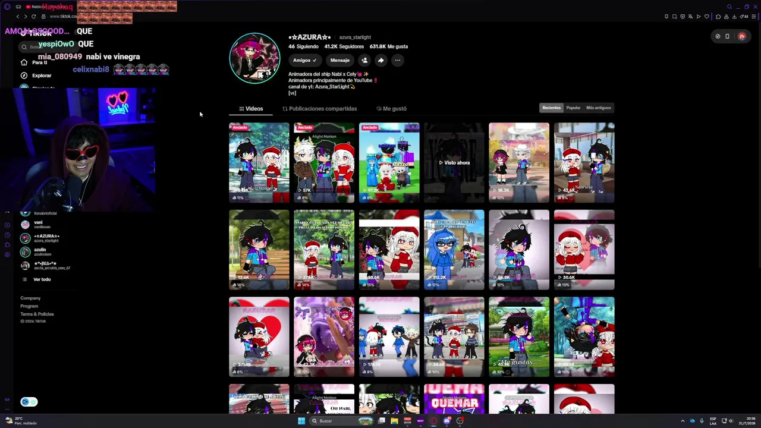Viewport: 761px width, 428px height.
Task: Open the Publicaciones compartidas tab
Action: [x=320, y=109]
